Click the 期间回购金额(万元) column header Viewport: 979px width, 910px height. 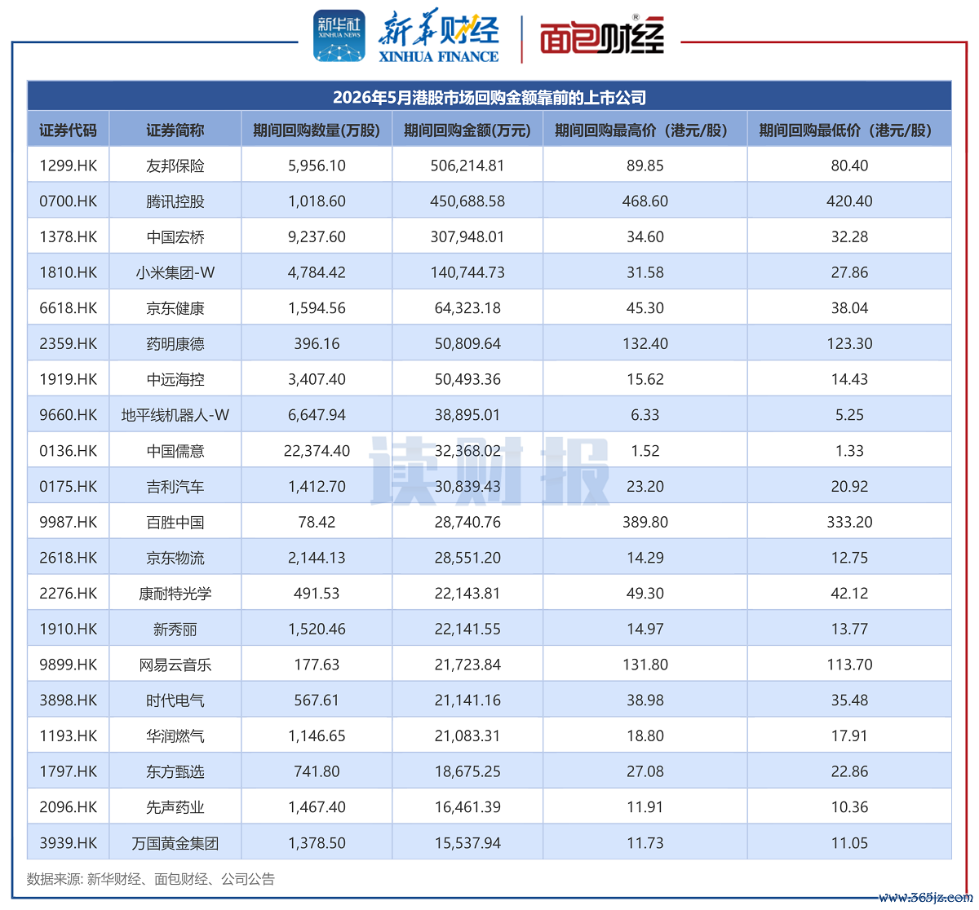pyautogui.click(x=467, y=130)
